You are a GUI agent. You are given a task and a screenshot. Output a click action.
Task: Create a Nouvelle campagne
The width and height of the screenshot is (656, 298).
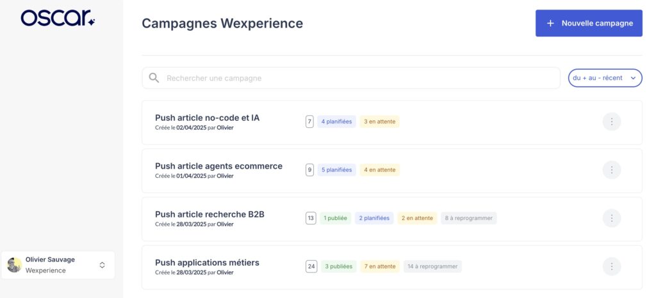(x=589, y=24)
